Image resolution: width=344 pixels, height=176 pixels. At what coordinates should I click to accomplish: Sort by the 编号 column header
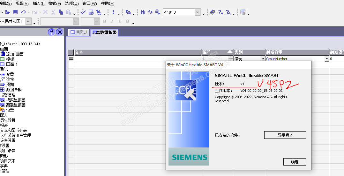point(217,52)
